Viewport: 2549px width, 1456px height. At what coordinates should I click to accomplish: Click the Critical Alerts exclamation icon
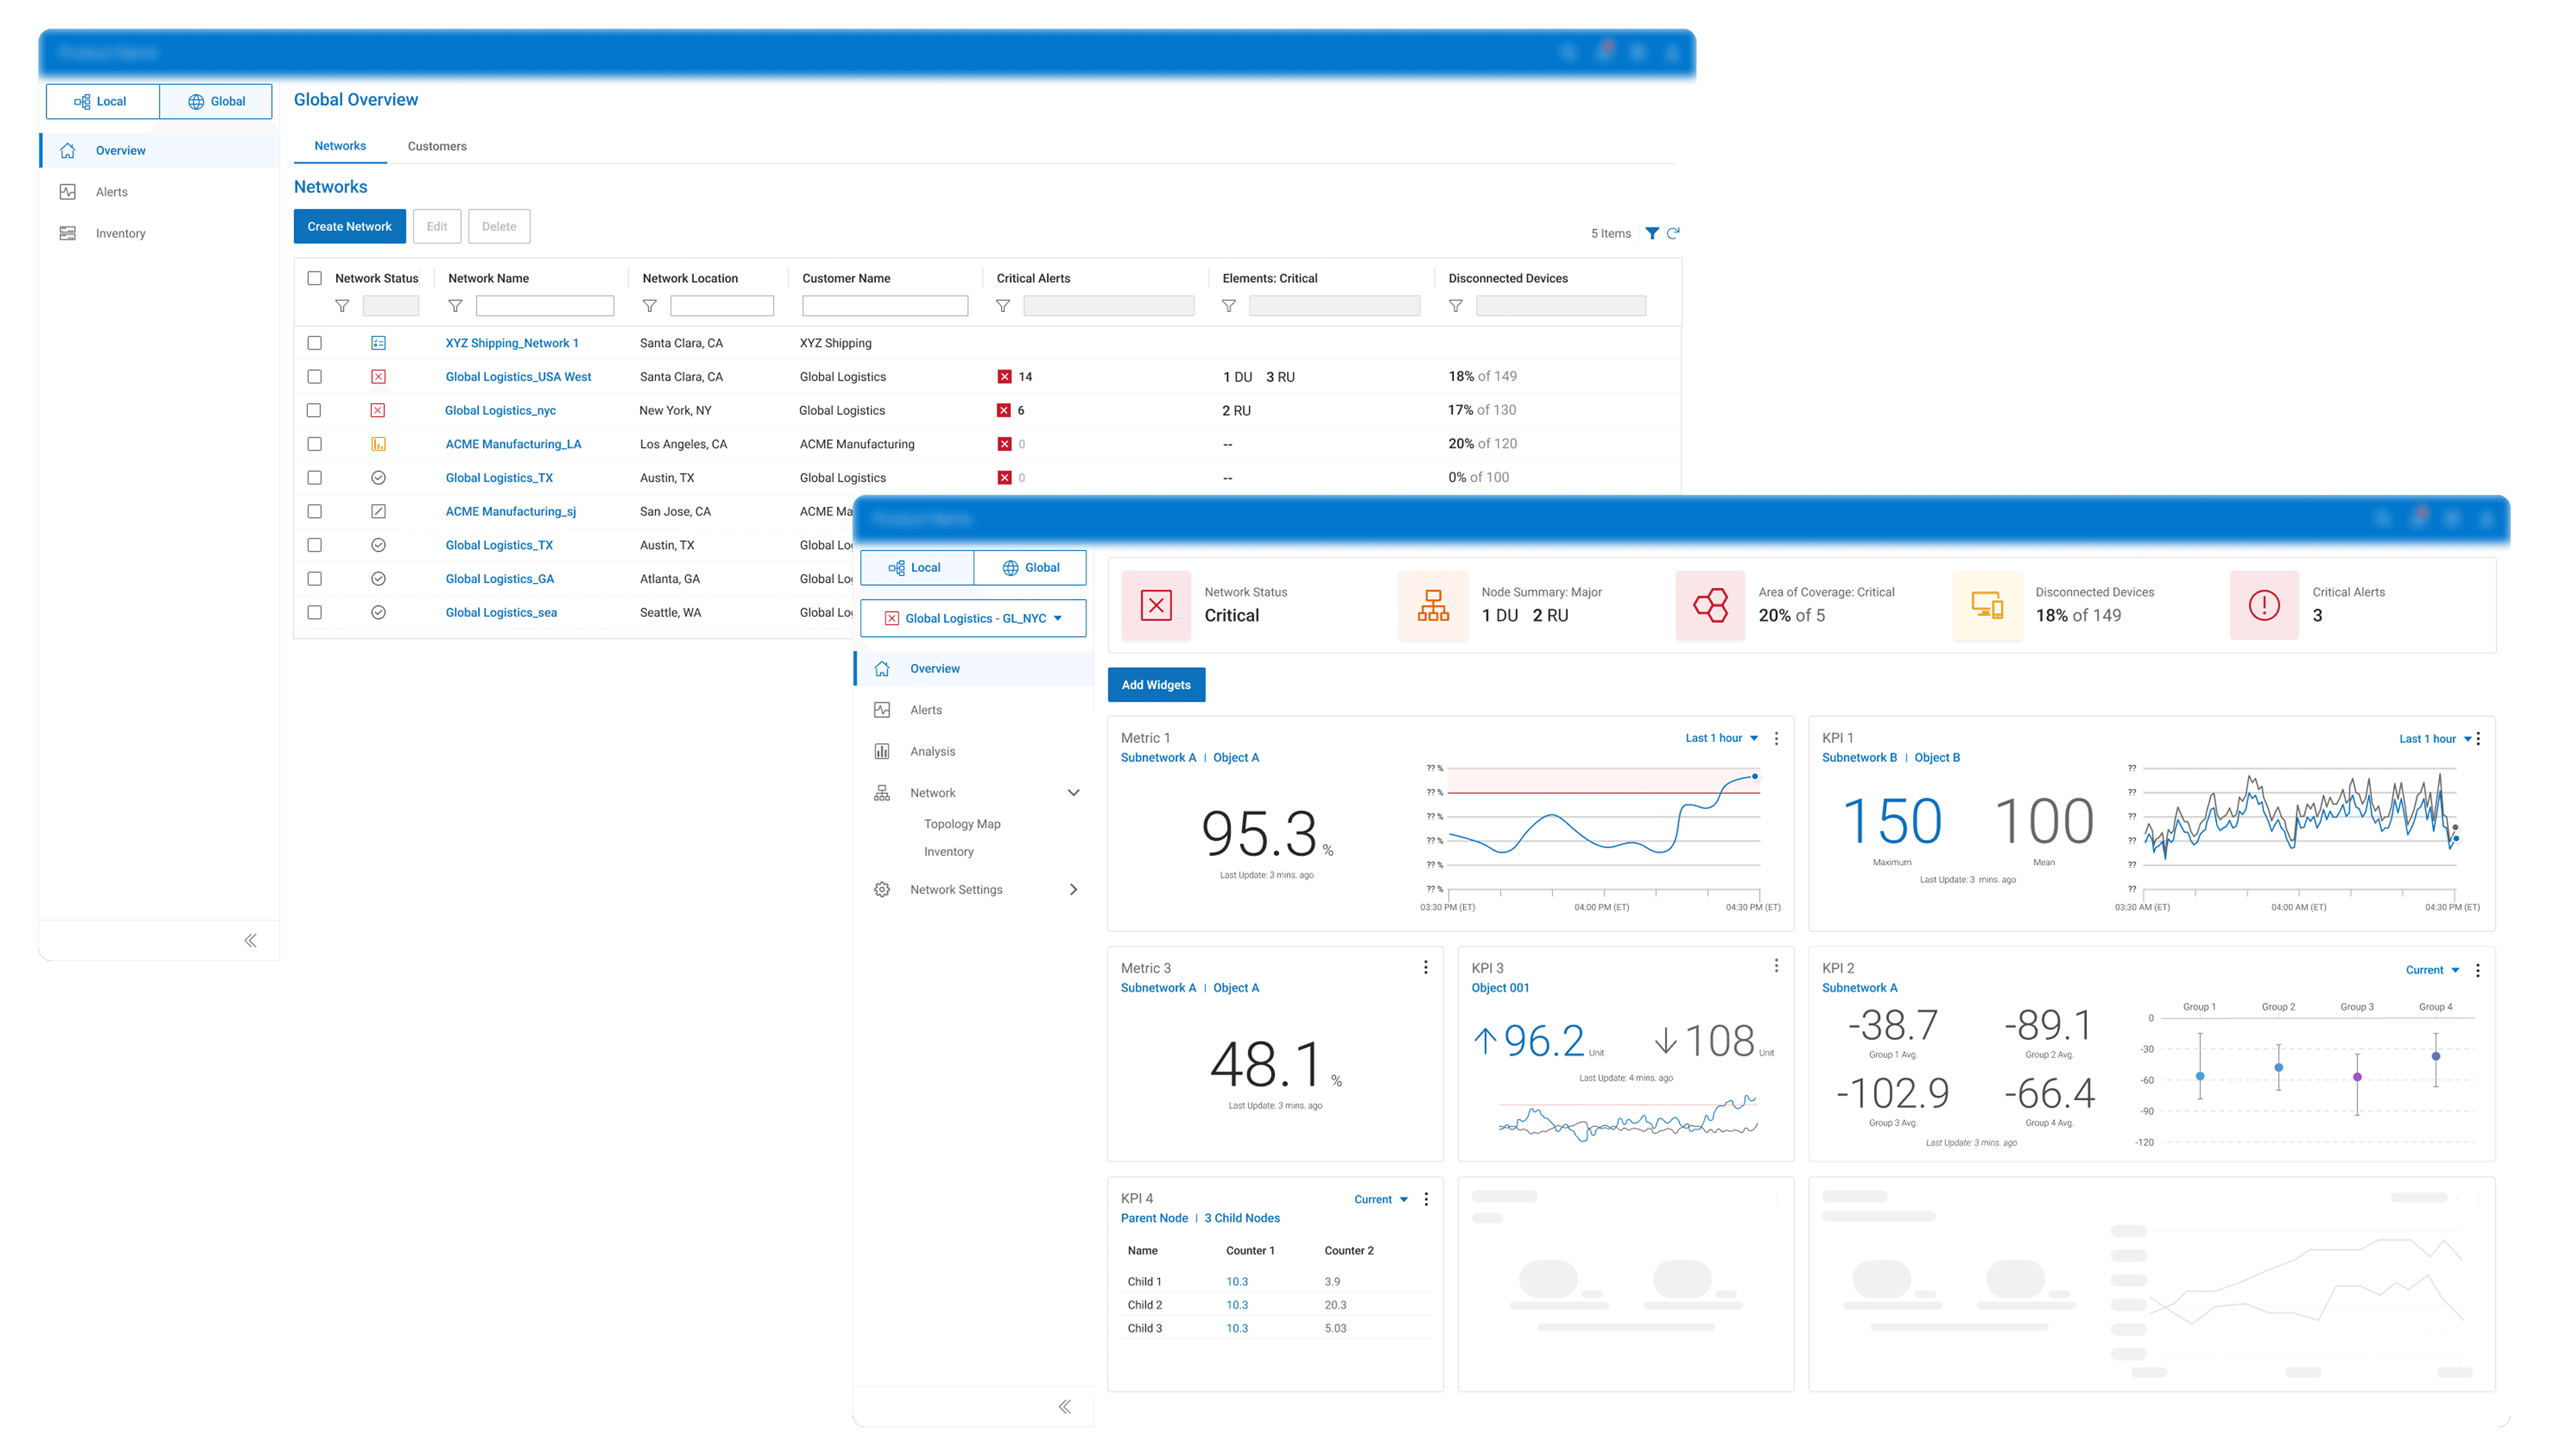[2264, 605]
